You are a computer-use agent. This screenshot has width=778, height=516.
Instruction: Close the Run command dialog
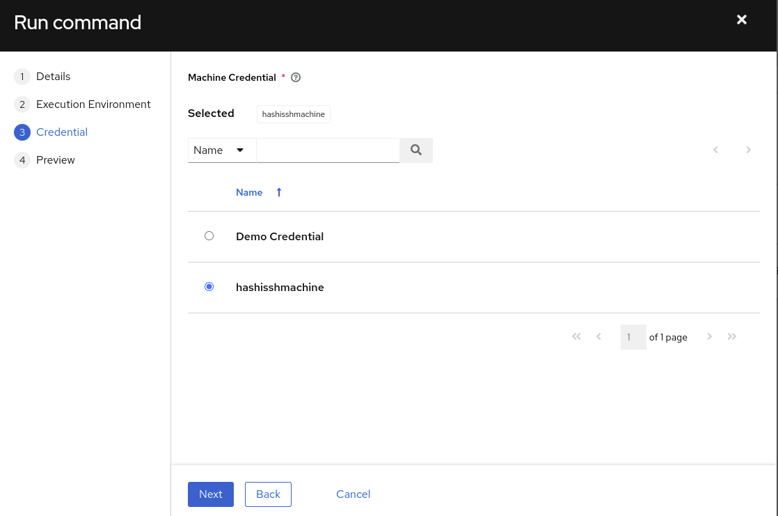point(742,20)
